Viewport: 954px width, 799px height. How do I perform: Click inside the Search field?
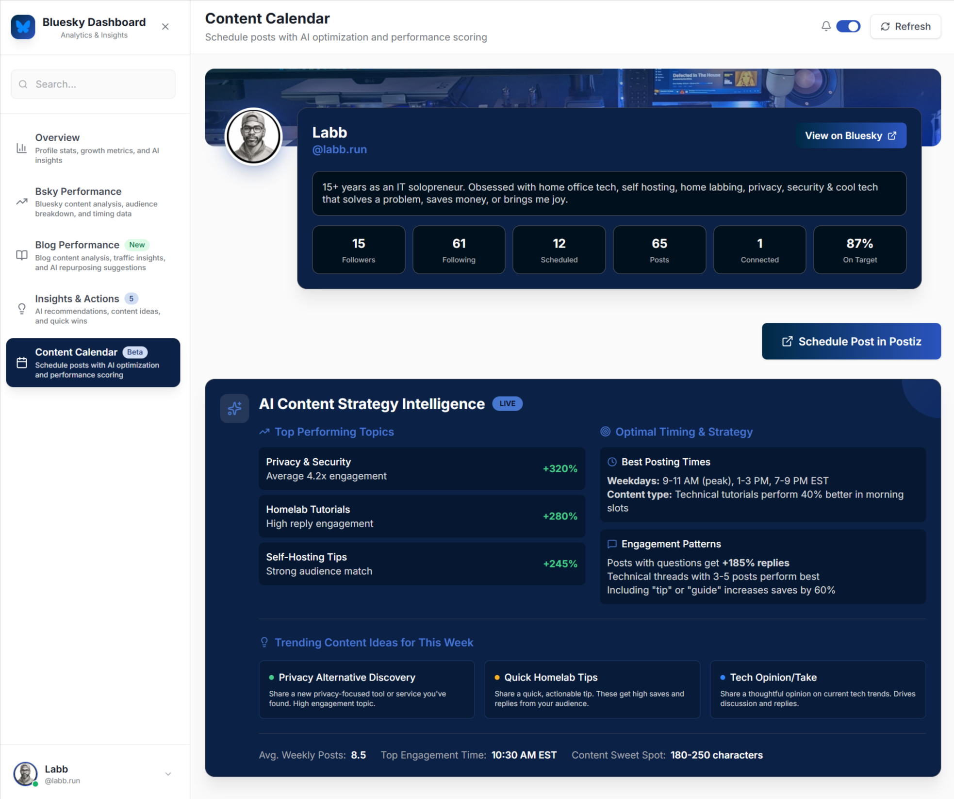point(92,84)
